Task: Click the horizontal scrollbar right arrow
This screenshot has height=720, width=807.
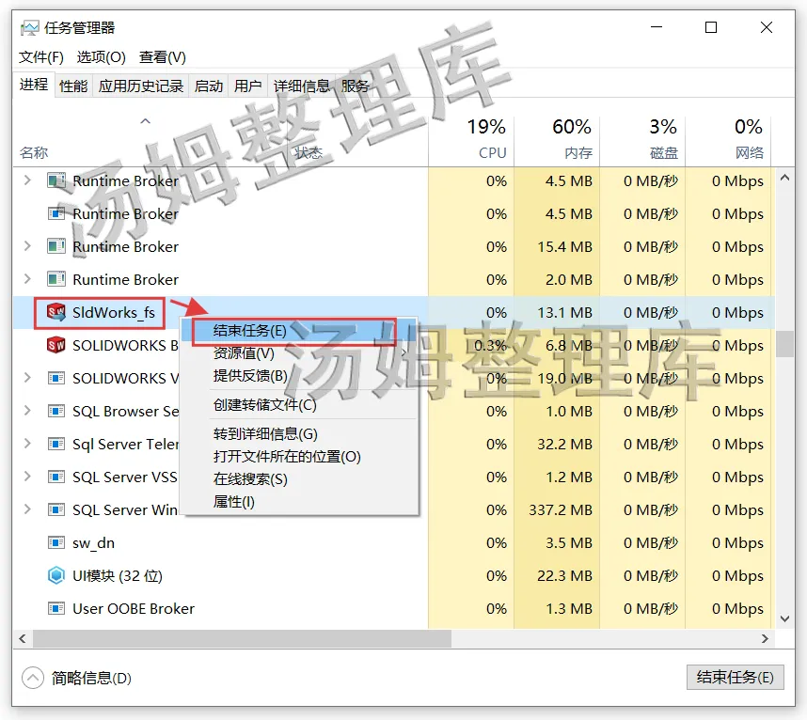Action: tap(765, 638)
